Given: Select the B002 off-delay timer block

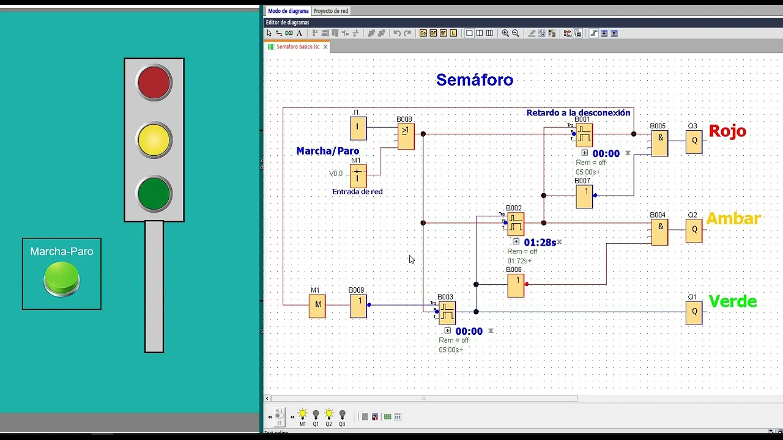Looking at the screenshot, I should coord(515,224).
